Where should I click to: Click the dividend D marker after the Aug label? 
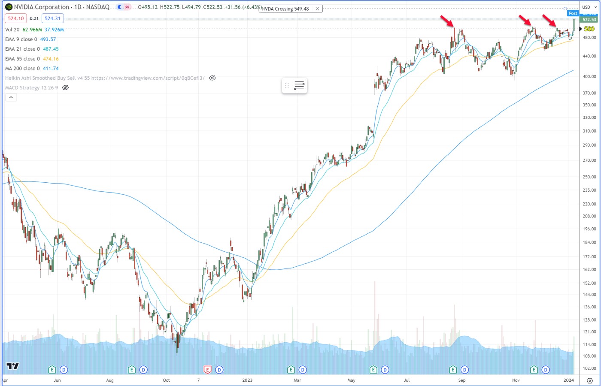143,369
